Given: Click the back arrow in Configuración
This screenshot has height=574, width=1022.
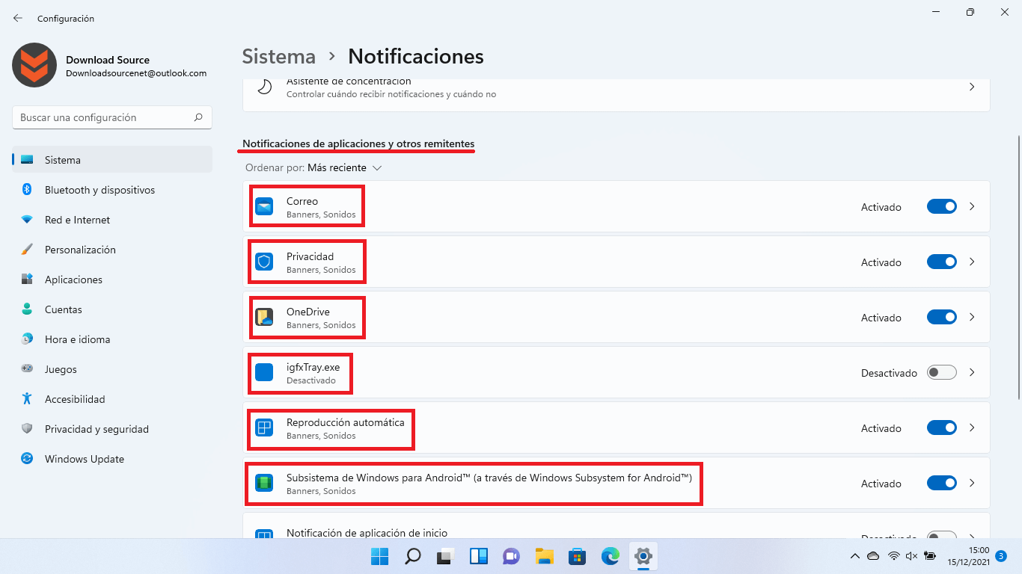Looking at the screenshot, I should coord(18,18).
